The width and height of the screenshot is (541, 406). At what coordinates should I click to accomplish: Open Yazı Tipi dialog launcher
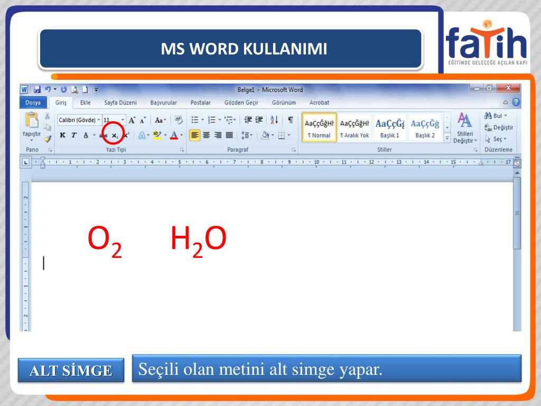[x=182, y=150]
